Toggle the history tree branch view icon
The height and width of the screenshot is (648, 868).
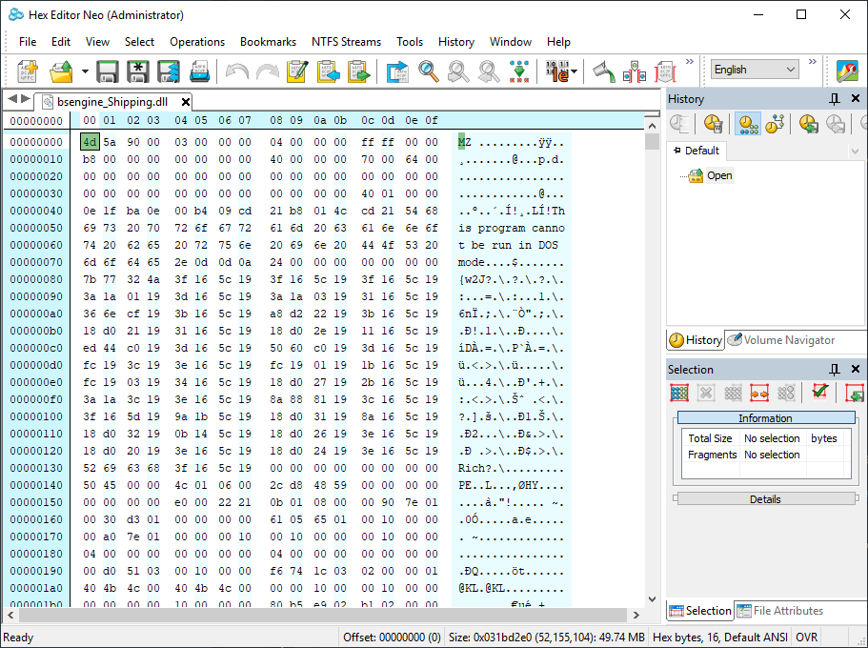tap(775, 123)
